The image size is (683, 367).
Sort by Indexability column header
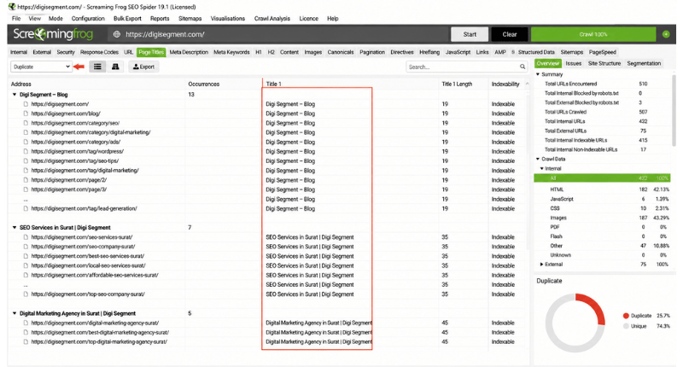505,84
